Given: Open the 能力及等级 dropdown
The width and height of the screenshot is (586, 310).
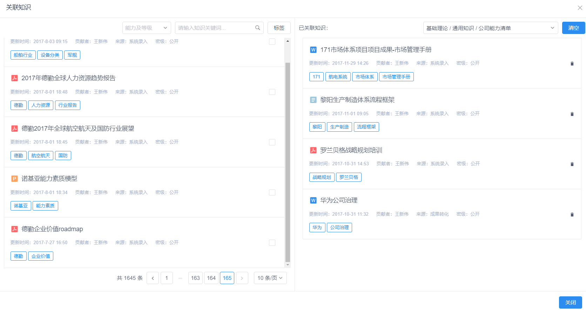Looking at the screenshot, I should point(147,28).
